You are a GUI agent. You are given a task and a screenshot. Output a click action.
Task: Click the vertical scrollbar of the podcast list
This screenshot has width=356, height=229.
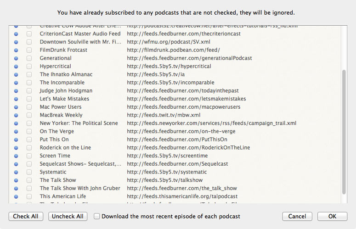tap(345, 133)
